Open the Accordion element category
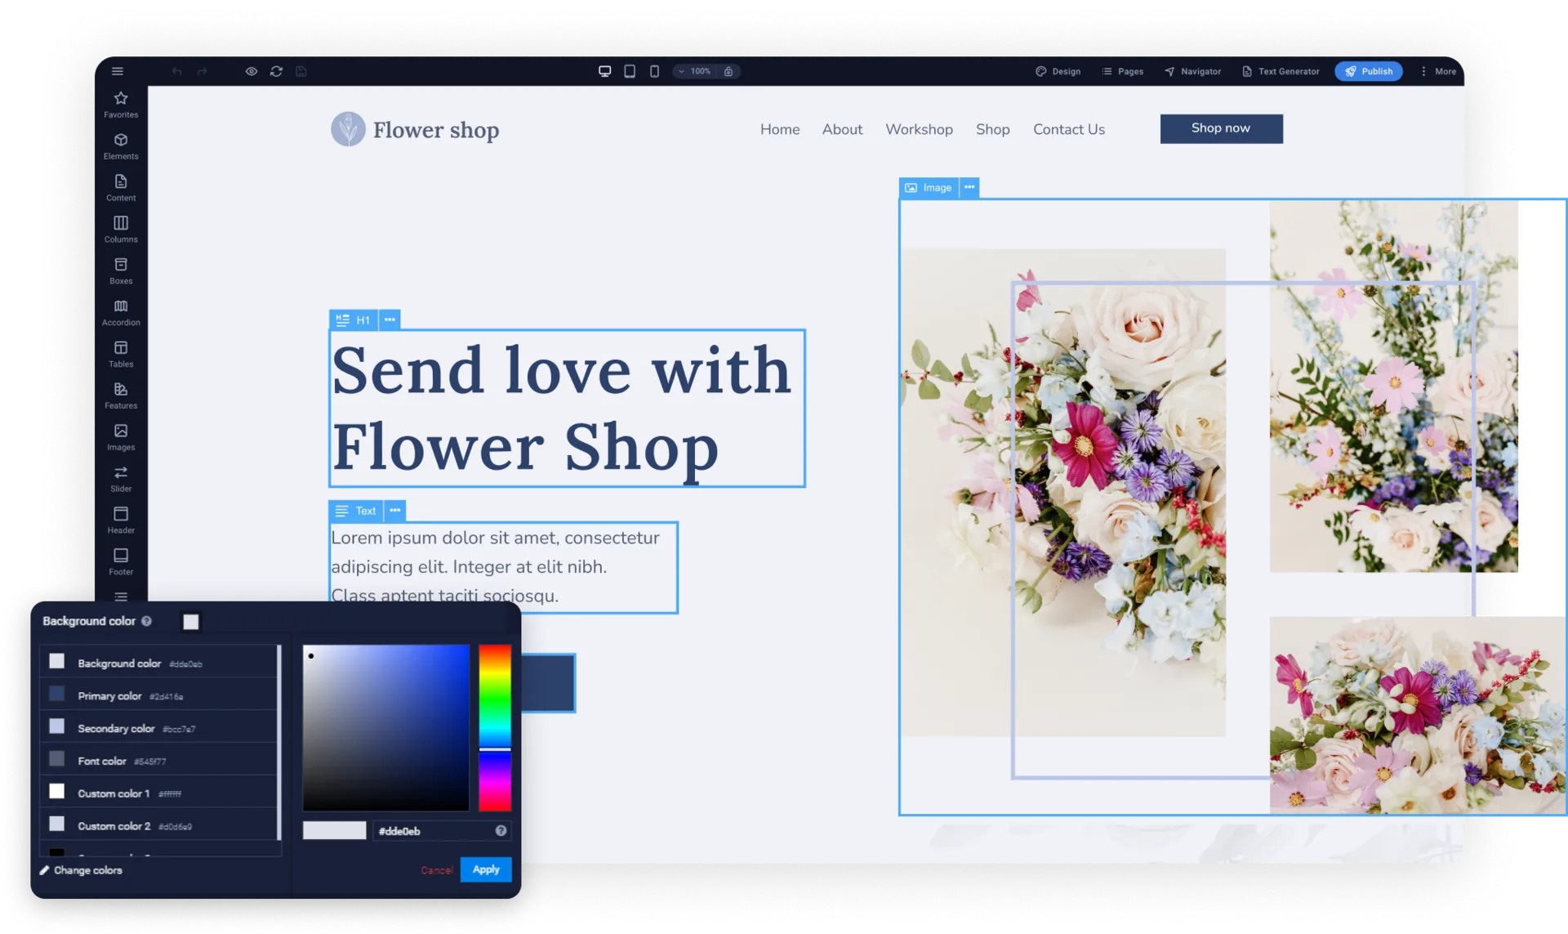The width and height of the screenshot is (1568, 934). (x=121, y=311)
